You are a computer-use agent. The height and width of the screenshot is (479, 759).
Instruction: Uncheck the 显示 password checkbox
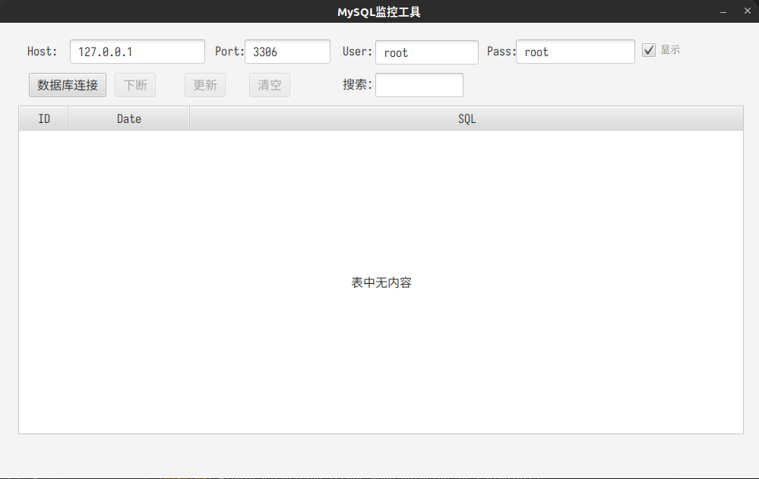coord(649,50)
